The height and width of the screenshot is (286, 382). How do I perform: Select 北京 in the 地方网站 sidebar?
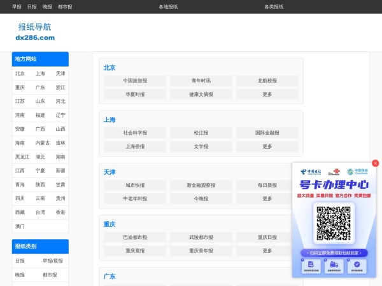tap(20, 74)
